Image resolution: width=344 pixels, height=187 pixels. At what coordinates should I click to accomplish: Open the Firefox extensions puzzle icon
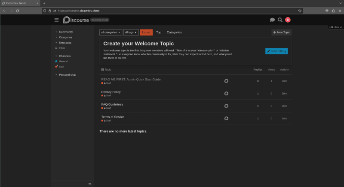333,11
